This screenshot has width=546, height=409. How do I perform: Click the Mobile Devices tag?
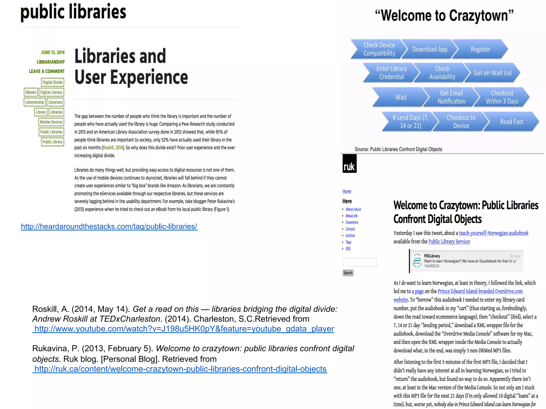51,122
